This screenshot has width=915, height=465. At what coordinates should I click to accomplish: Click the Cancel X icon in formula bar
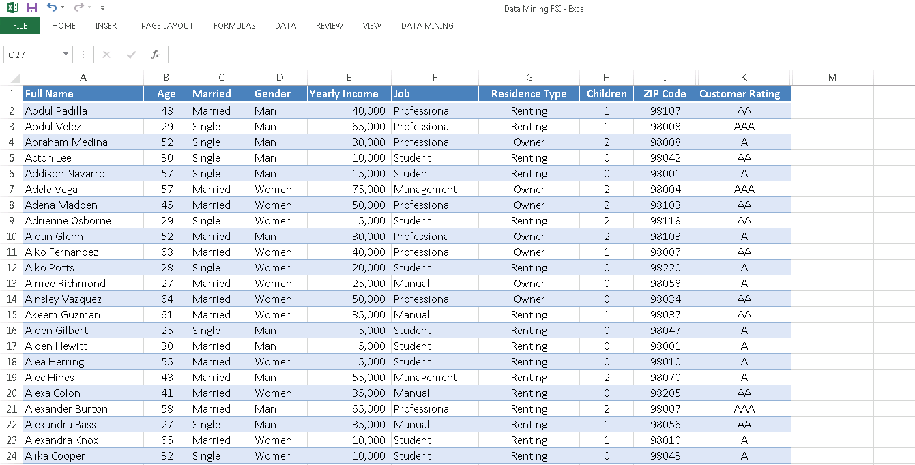[106, 55]
